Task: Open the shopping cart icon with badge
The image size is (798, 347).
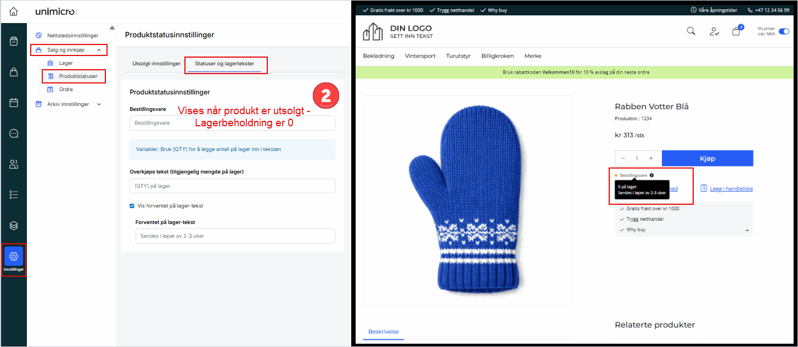Action: tap(736, 31)
